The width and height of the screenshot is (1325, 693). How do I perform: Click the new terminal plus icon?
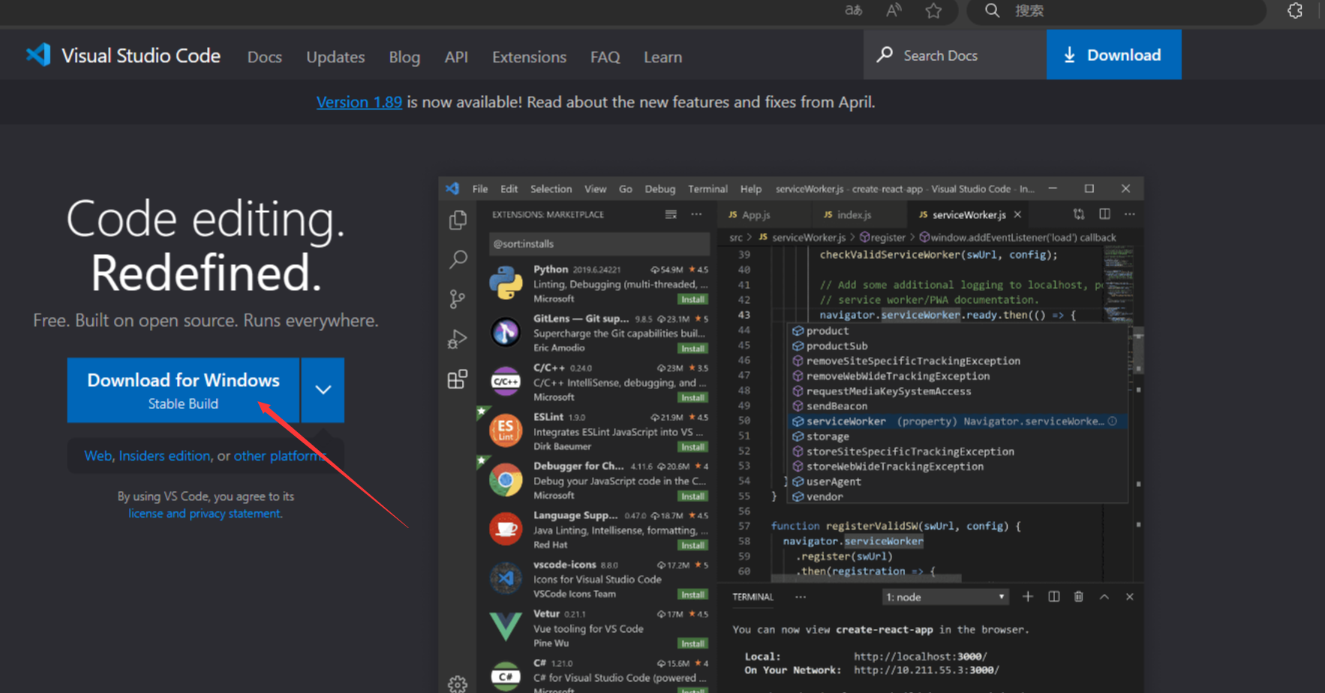click(x=1028, y=597)
